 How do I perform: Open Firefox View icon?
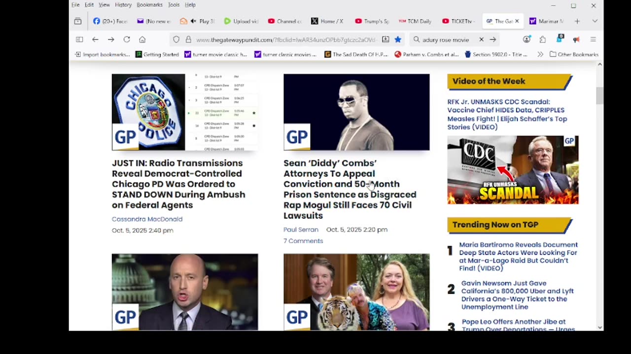coord(78,21)
